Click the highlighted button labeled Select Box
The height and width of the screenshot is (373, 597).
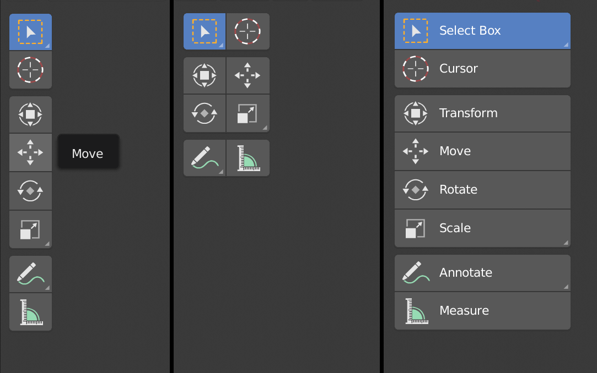coord(482,31)
